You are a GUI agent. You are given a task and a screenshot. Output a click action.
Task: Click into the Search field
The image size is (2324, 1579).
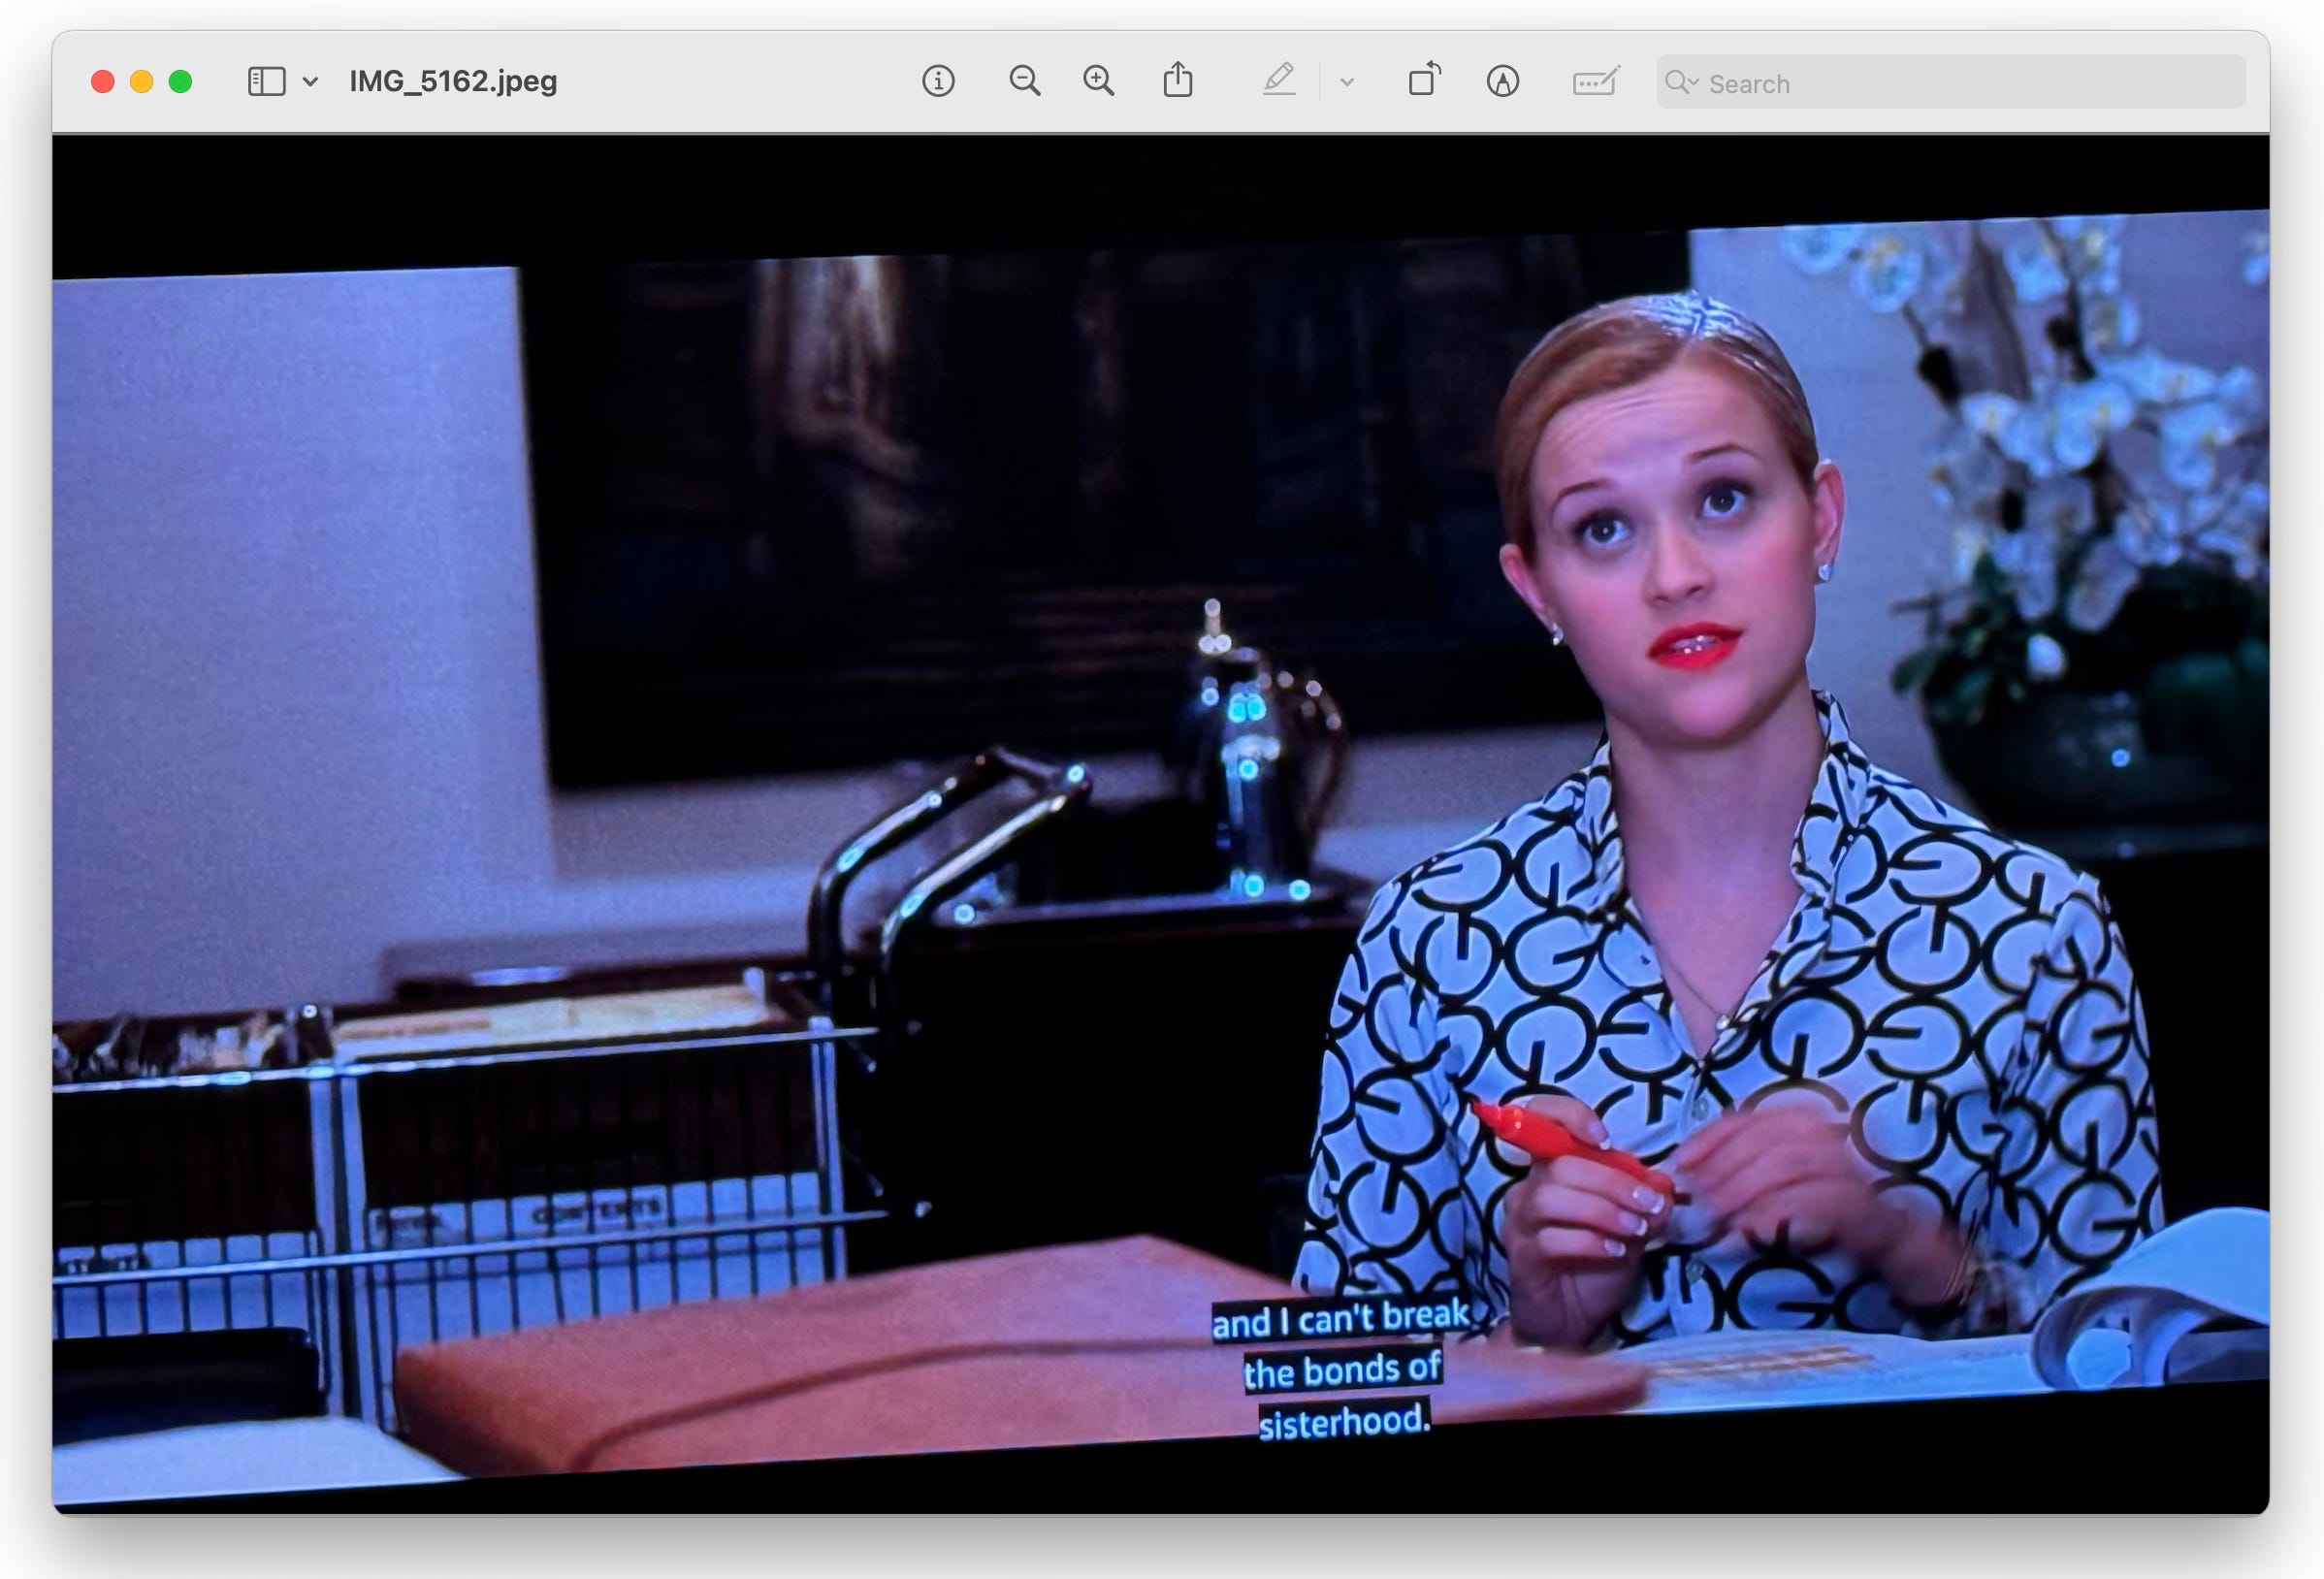[x=1950, y=82]
